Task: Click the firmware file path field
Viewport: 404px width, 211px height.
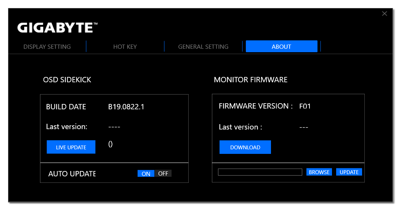Action: point(260,172)
